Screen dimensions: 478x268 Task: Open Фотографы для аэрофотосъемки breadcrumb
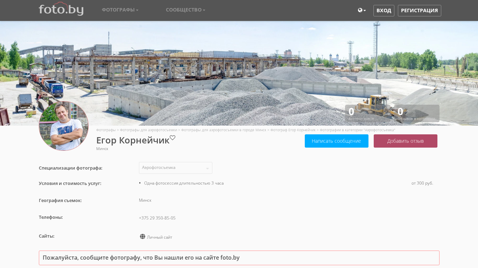coord(148,130)
